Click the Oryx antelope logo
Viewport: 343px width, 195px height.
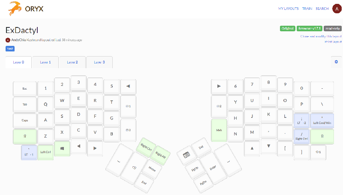pyautogui.click(x=15, y=8)
